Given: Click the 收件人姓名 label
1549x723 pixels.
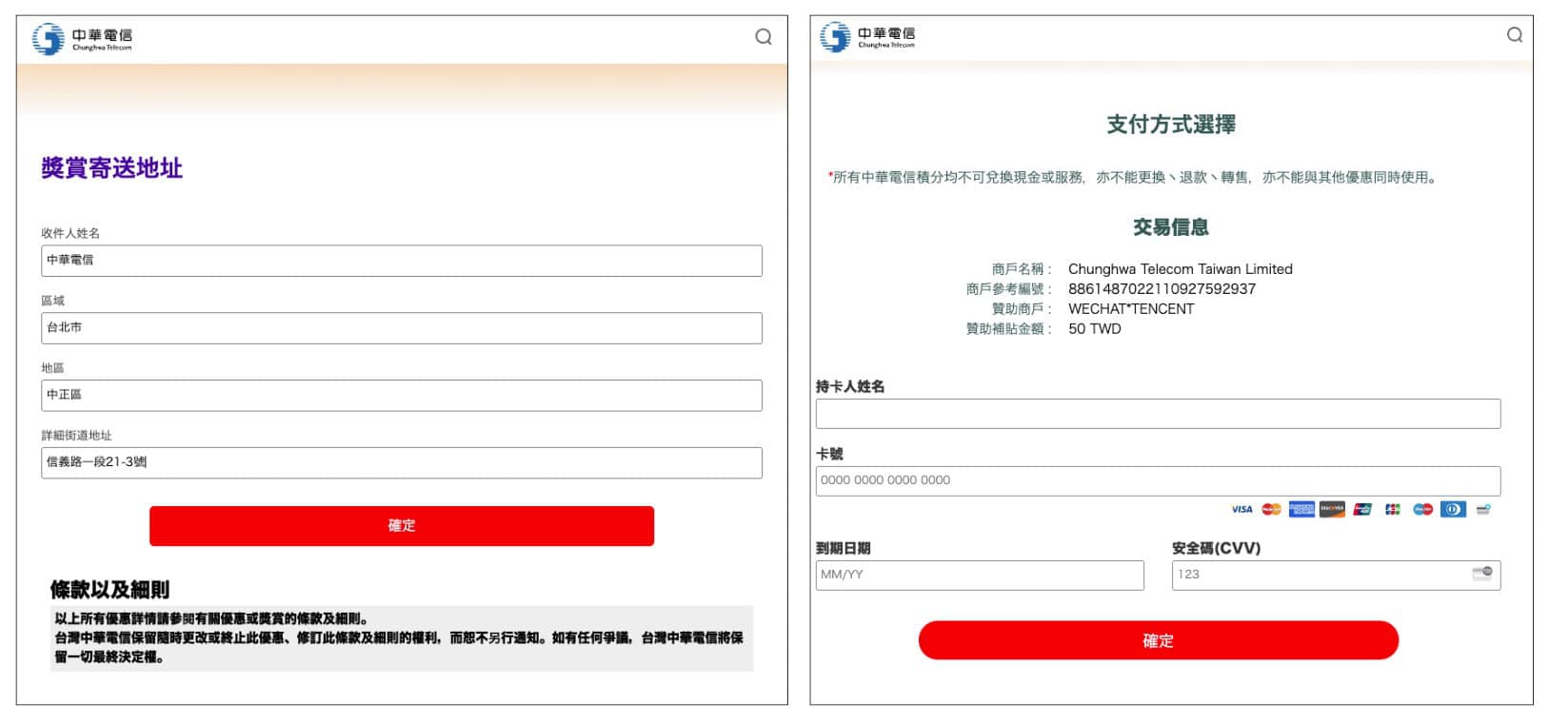Looking at the screenshot, I should [70, 233].
